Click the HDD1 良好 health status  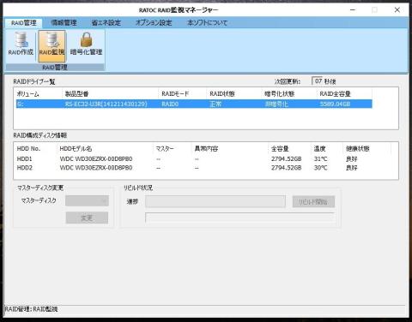tap(352, 158)
